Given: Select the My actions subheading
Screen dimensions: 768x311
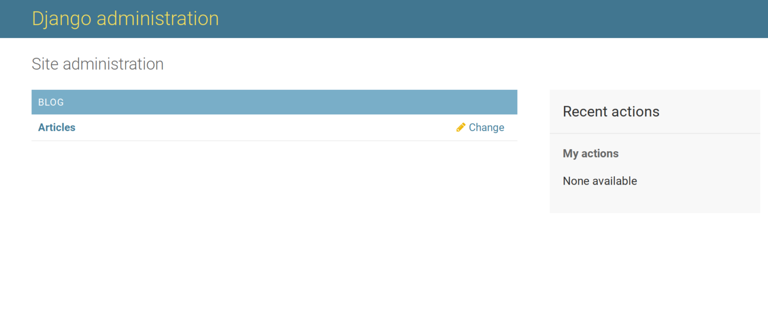Looking at the screenshot, I should click(590, 153).
